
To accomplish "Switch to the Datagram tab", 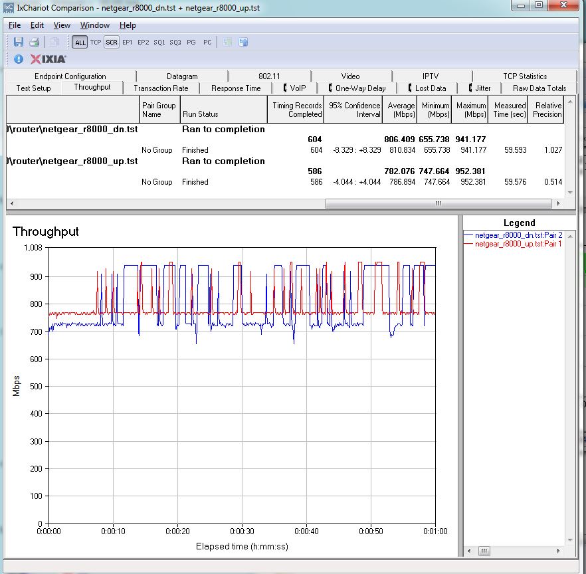I will 182,76.
